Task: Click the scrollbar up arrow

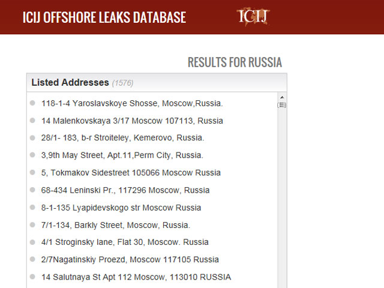Action: coord(281,97)
